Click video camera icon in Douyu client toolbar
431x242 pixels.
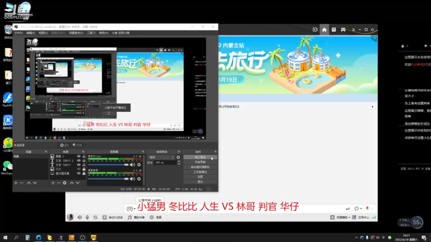click(x=315, y=30)
